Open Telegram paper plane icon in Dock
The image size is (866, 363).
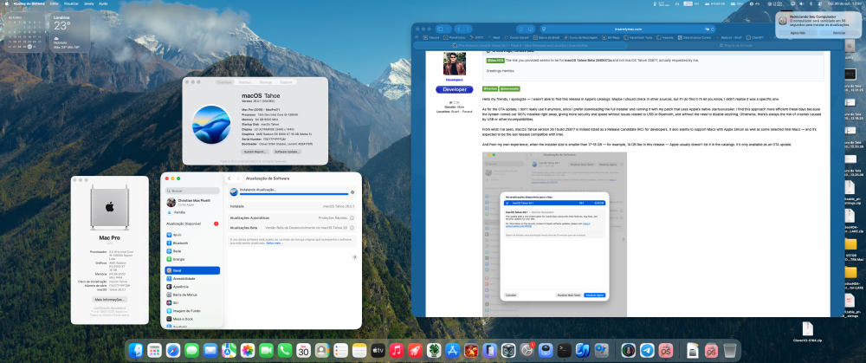tap(647, 350)
